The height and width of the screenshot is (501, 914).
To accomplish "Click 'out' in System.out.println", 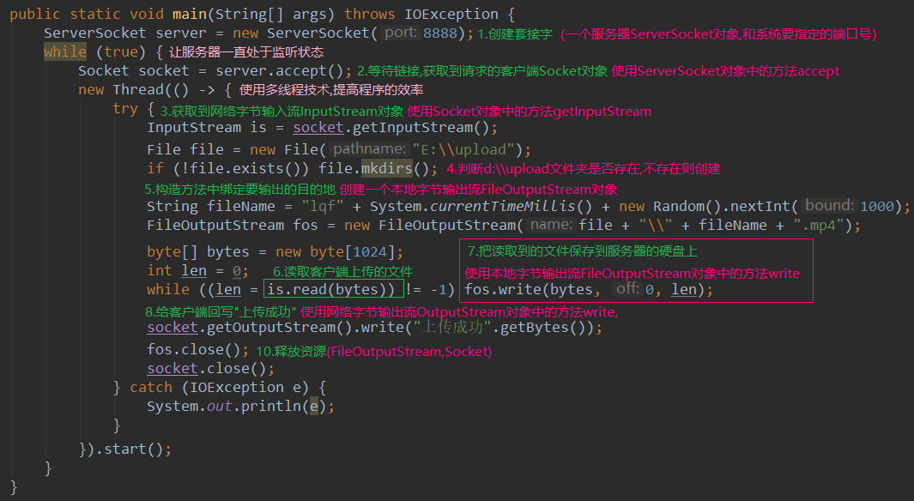I will [219, 406].
